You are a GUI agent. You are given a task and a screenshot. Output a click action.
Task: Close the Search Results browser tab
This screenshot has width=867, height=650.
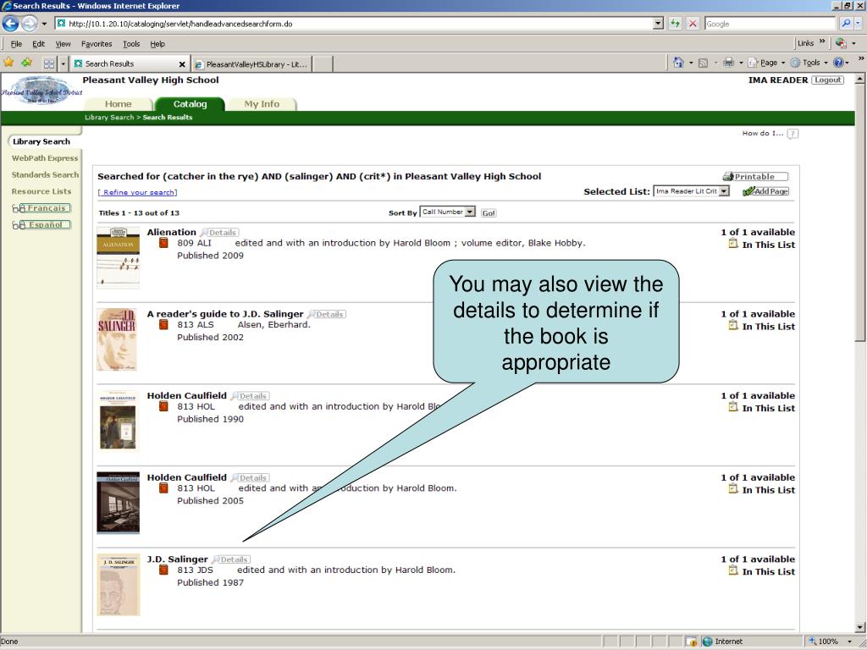coord(182,64)
